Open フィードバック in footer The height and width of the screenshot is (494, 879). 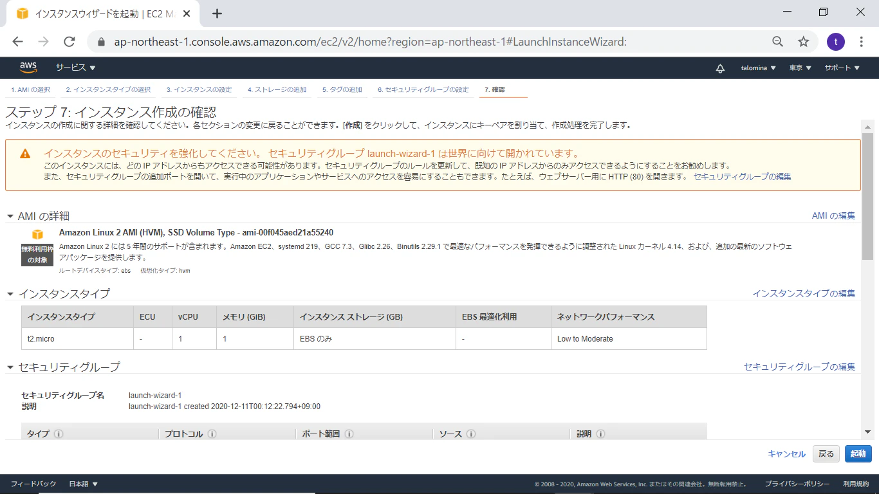pyautogui.click(x=33, y=484)
